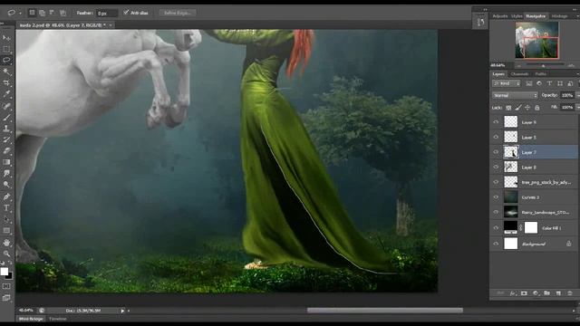The height and width of the screenshot is (326, 580).
Task: Switch to the Histogram tab
Action: click(559, 16)
